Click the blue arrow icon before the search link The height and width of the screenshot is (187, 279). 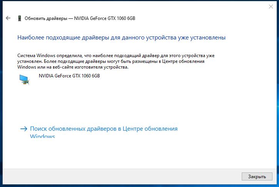pos(24,129)
